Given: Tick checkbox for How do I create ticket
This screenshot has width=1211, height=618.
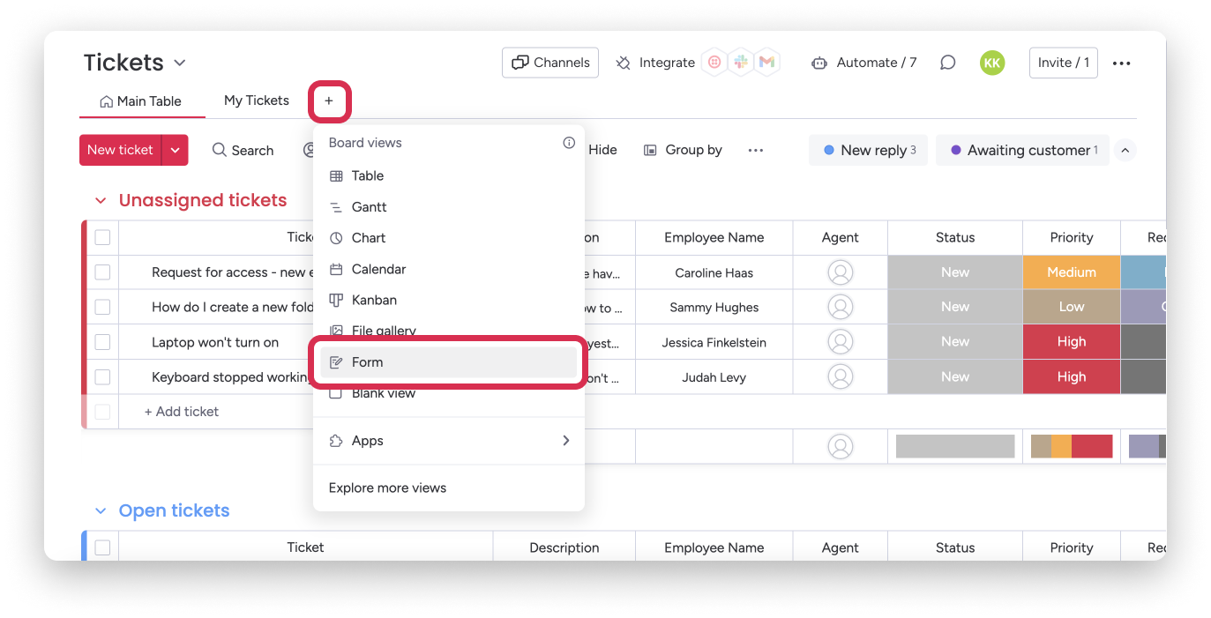Looking at the screenshot, I should point(102,307).
